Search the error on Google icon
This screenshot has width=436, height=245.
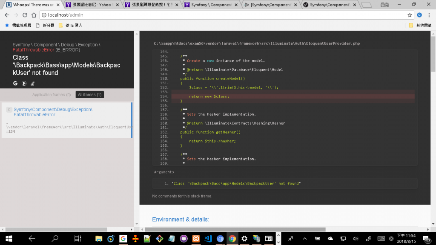[x=15, y=83]
